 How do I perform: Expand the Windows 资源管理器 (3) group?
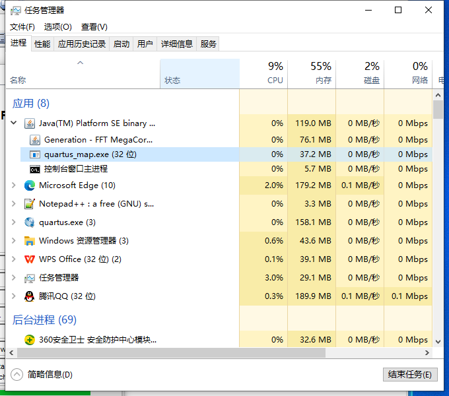tap(13, 241)
